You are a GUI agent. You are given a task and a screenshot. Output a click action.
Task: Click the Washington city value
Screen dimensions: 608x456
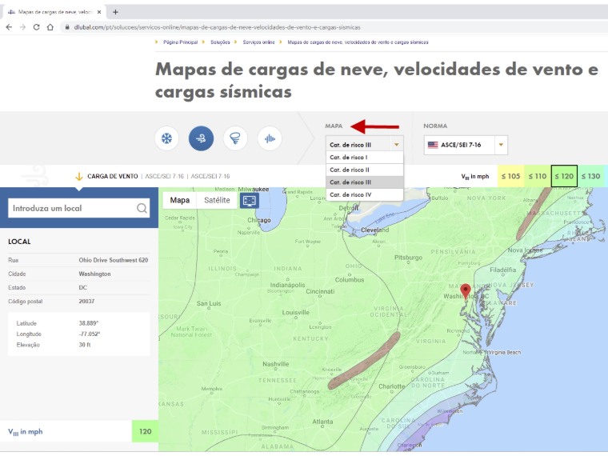tap(94, 274)
